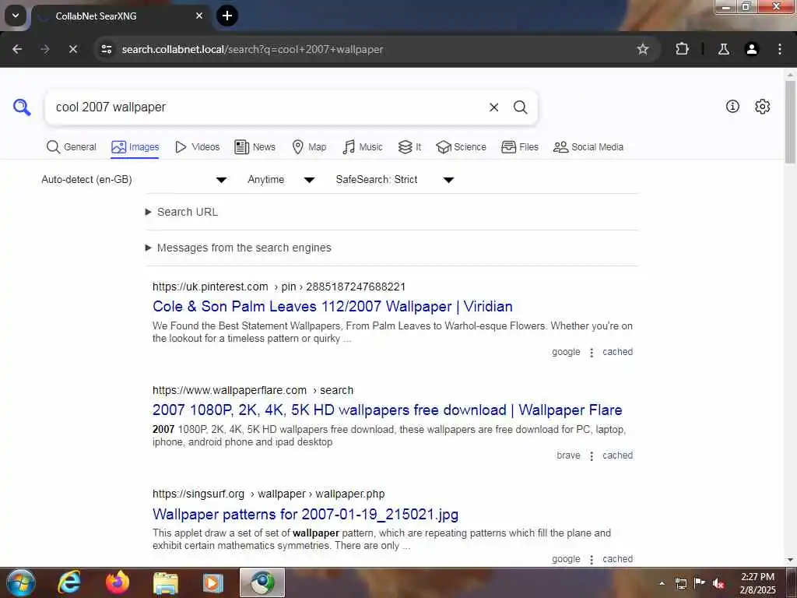The image size is (797, 598).
Task: Click the network tray icon
Action: pyautogui.click(x=680, y=583)
